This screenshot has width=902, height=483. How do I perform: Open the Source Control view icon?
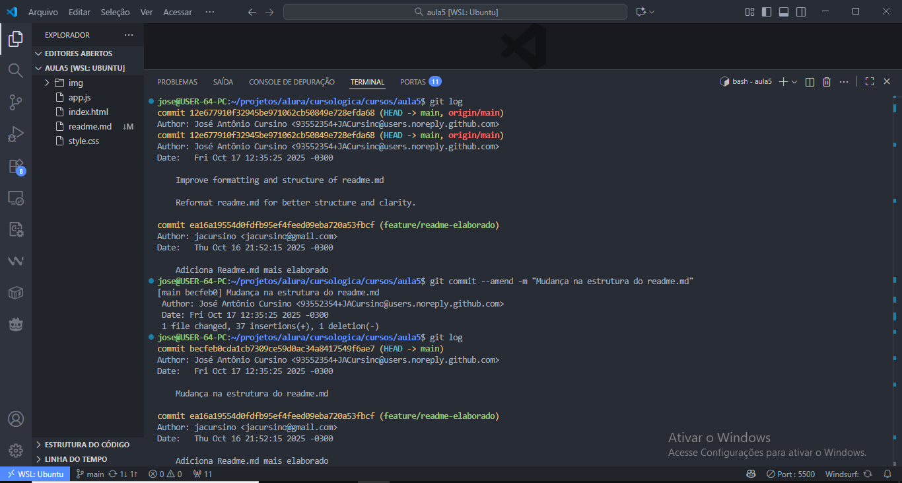[x=16, y=102]
